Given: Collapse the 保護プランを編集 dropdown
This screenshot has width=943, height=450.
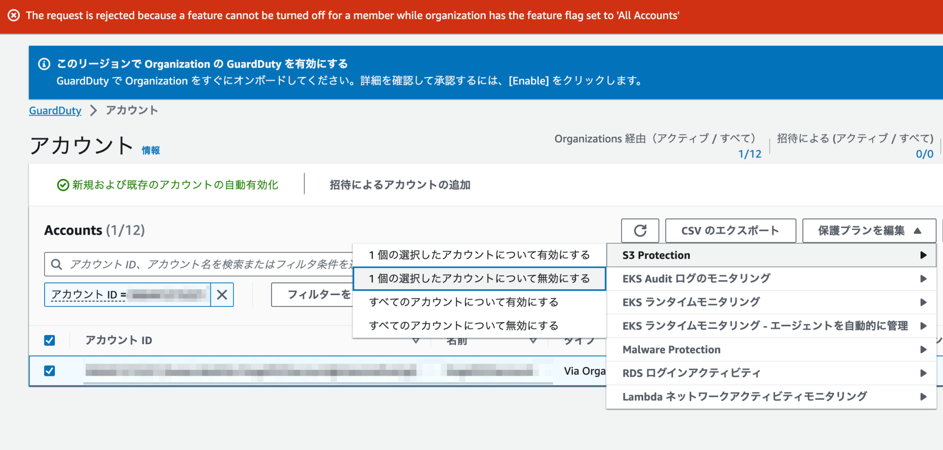Looking at the screenshot, I should [x=868, y=231].
